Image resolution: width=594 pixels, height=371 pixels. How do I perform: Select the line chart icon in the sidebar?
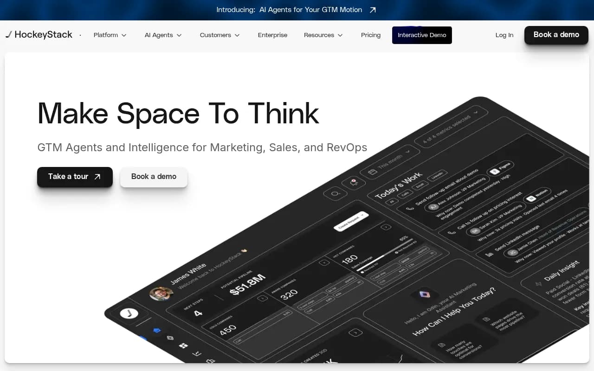(x=197, y=353)
